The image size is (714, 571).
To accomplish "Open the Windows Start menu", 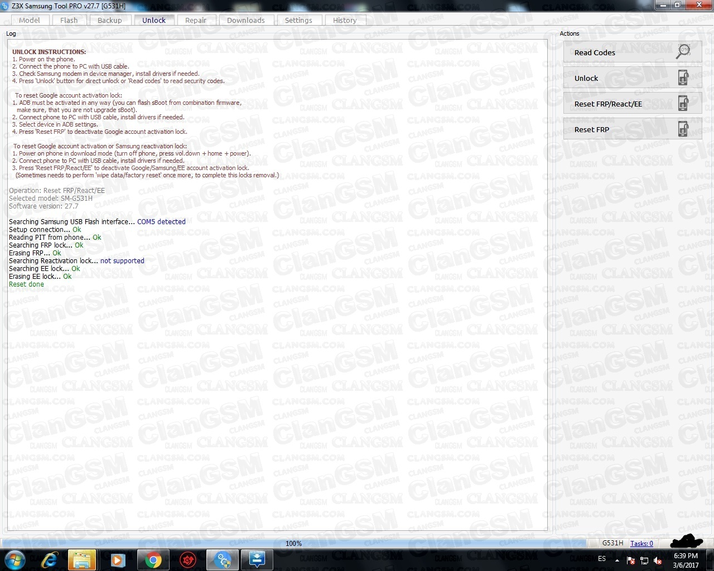I will pos(15,559).
